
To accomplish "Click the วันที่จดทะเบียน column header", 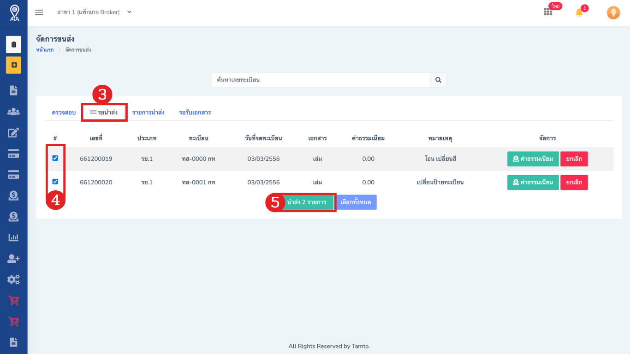I will click(x=263, y=138).
